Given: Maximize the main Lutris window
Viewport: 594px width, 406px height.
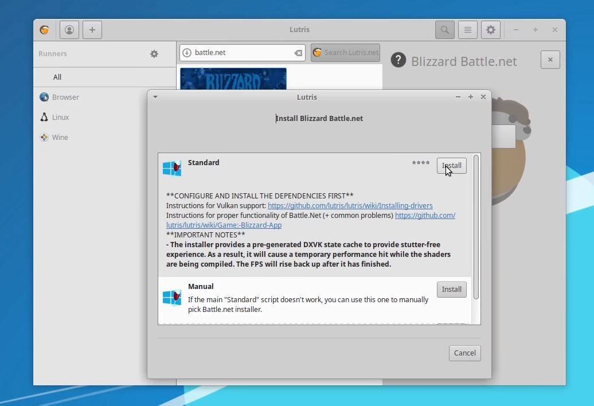Looking at the screenshot, I should pyautogui.click(x=536, y=30).
